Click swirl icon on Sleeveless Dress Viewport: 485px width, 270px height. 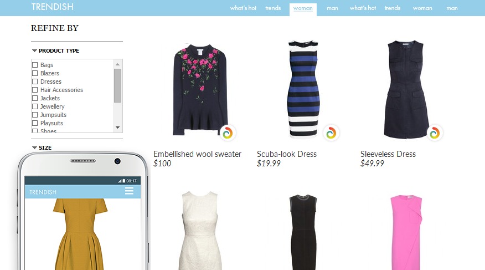coord(435,133)
